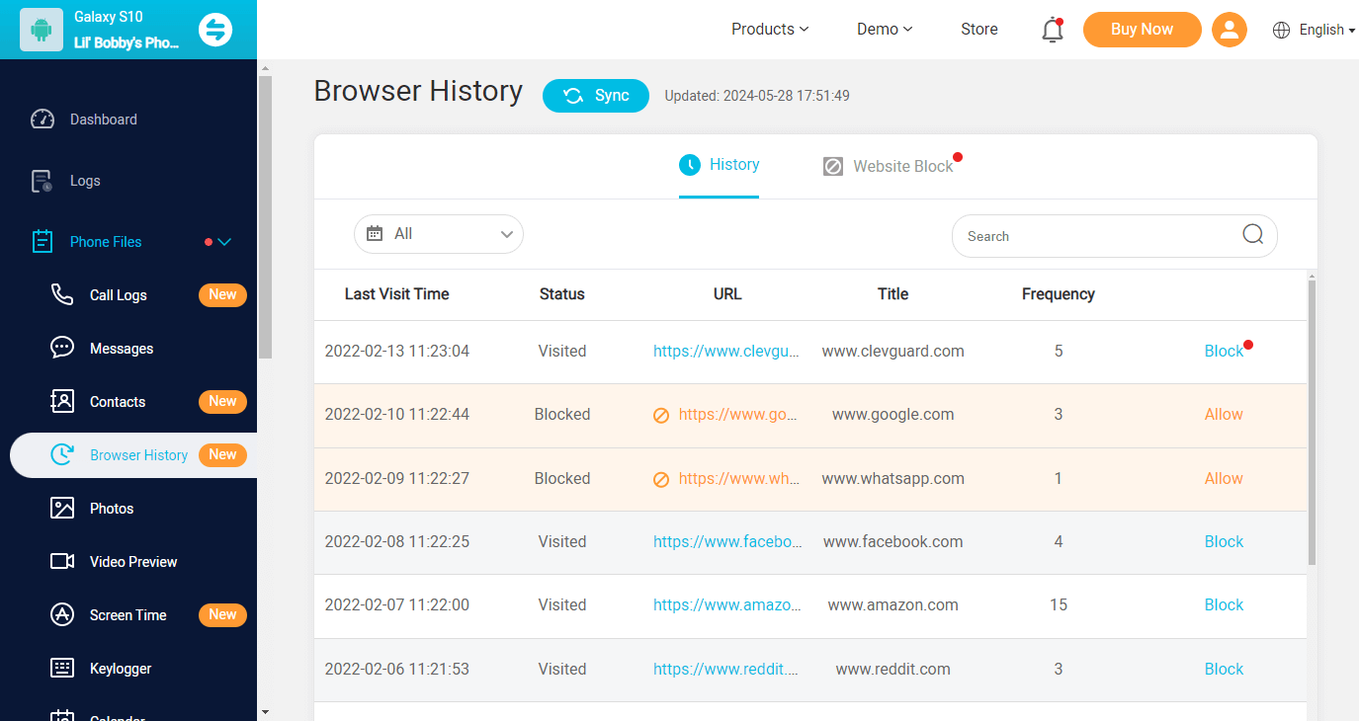Click the Logs document icon

coord(42,181)
